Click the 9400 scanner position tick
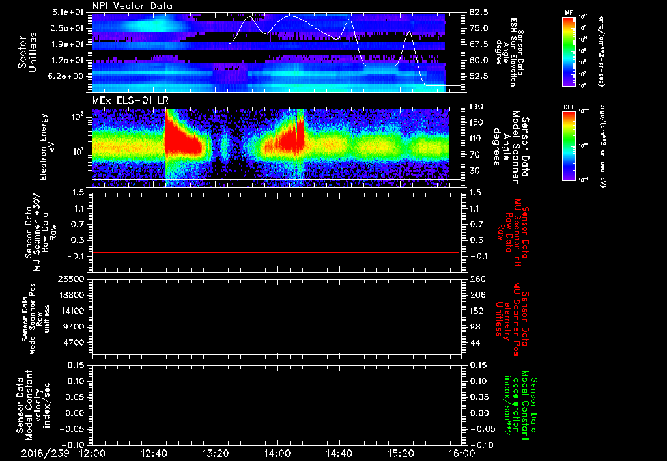 tap(74, 327)
